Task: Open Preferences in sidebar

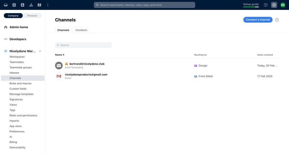Action: [x=17, y=131]
